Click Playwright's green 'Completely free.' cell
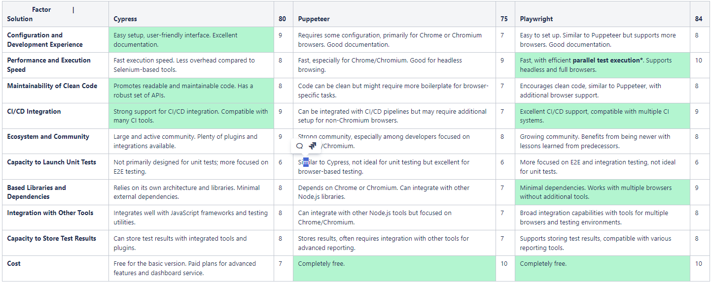Screen dimensions: 712x283 click(543, 264)
